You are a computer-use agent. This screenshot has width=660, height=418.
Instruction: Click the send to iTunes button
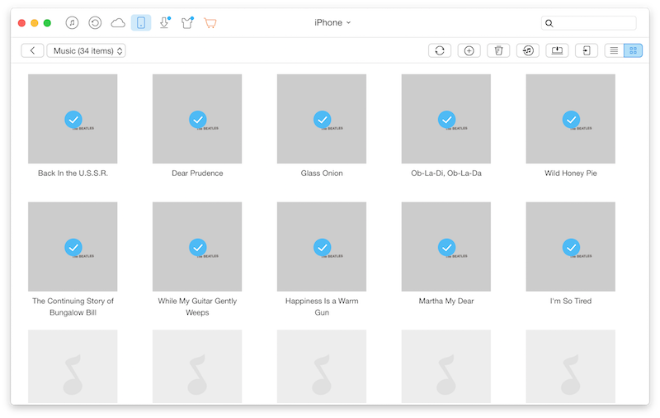click(528, 50)
